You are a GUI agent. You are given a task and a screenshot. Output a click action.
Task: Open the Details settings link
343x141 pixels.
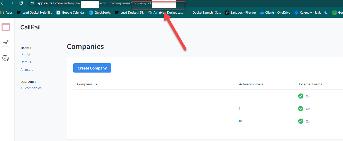point(26,62)
